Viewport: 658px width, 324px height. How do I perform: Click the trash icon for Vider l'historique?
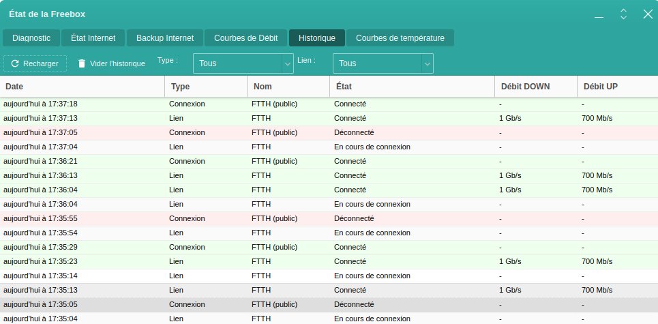tap(82, 64)
